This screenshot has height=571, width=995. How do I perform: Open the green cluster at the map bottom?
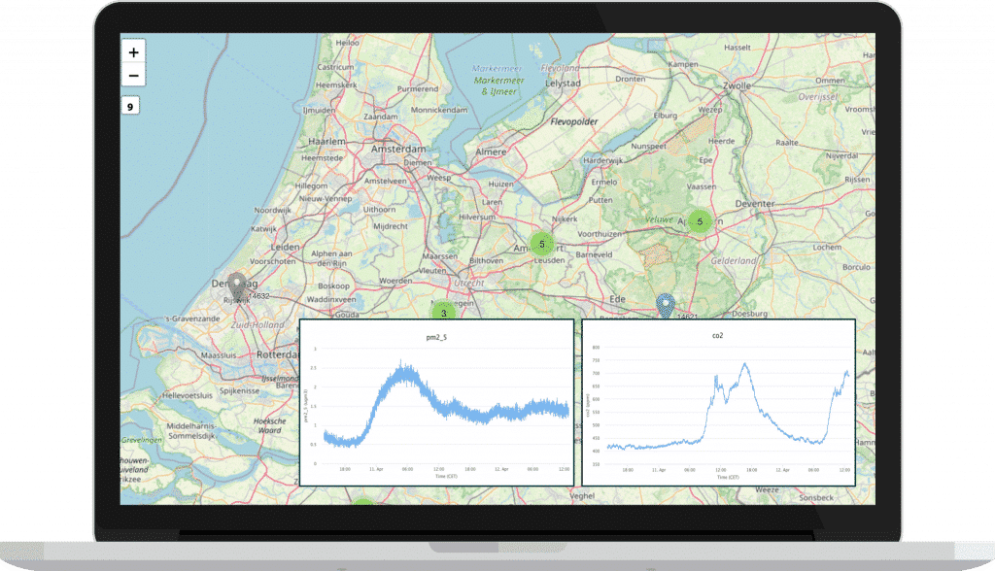[362, 503]
